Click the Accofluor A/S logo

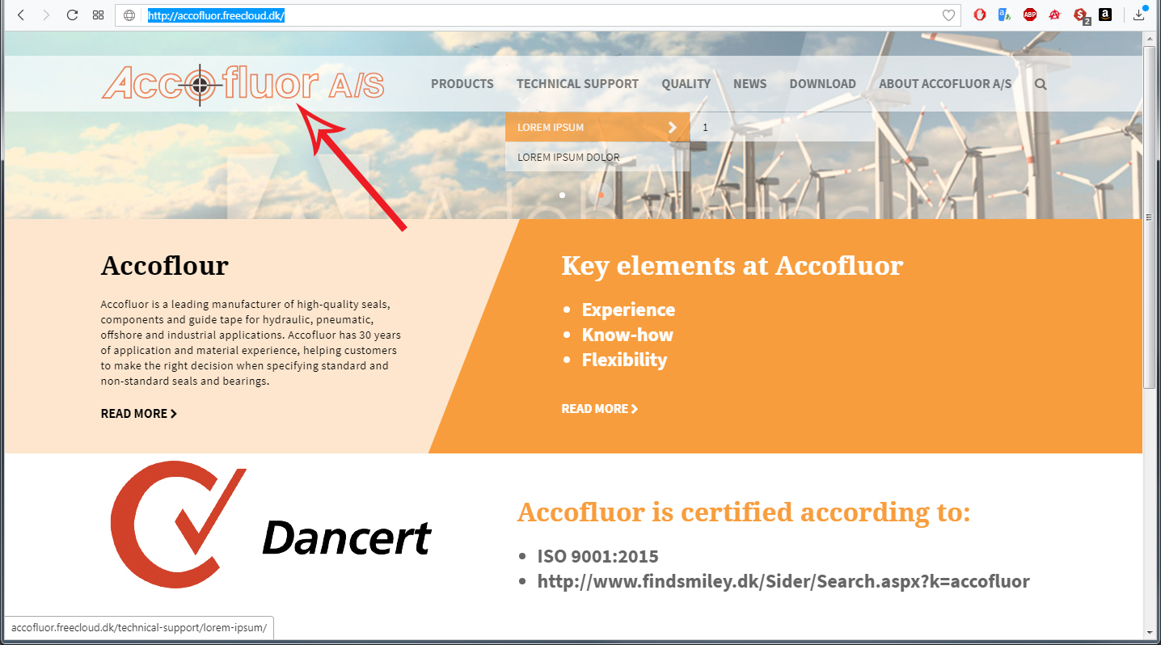[243, 84]
